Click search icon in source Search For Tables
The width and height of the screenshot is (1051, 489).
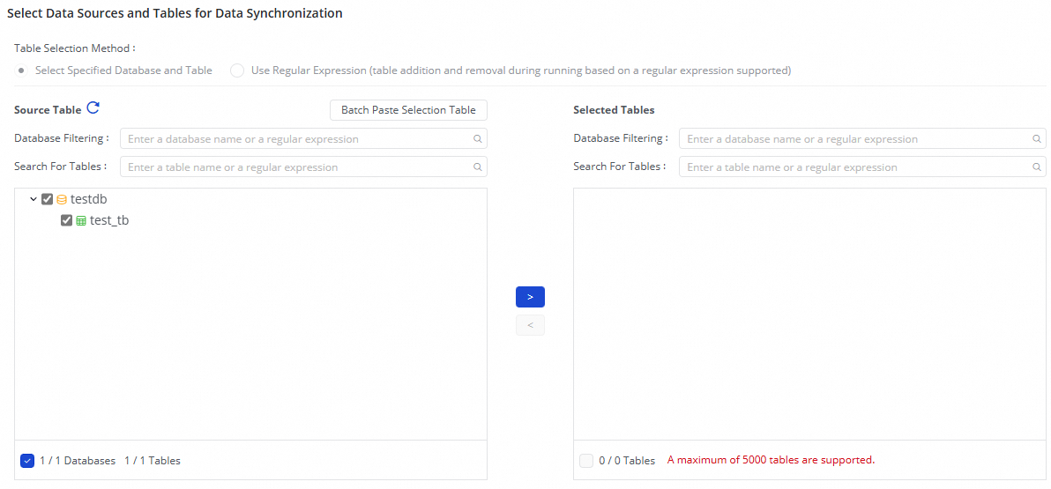click(x=477, y=167)
